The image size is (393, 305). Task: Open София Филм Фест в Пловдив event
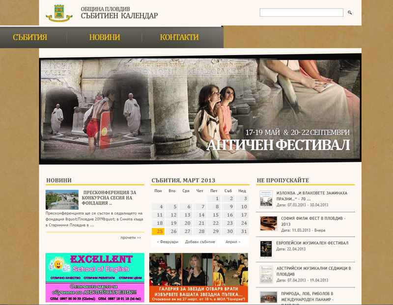(x=310, y=221)
